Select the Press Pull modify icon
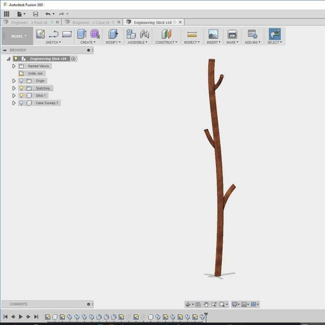The height and width of the screenshot is (325, 325). coord(113,34)
